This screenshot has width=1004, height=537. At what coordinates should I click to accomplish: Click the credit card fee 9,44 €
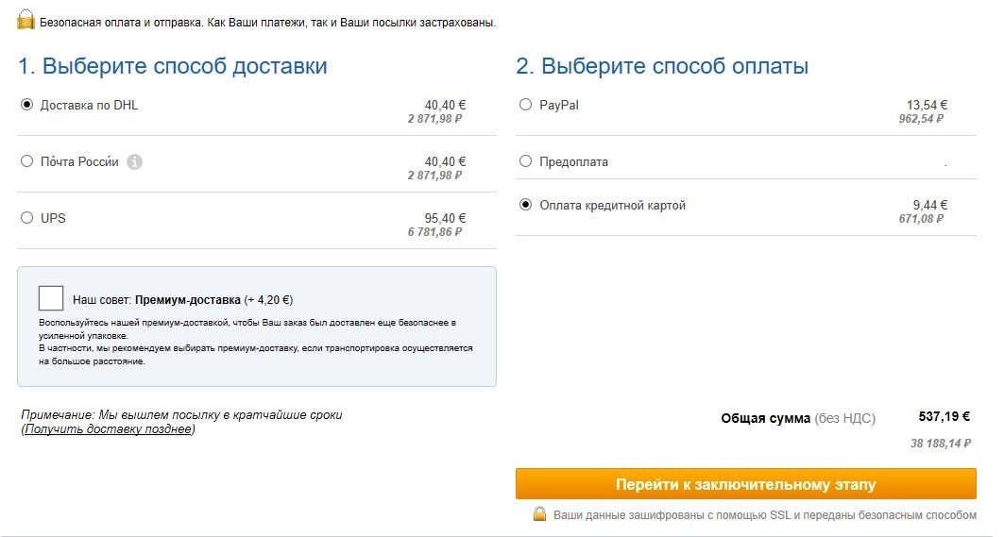(929, 205)
